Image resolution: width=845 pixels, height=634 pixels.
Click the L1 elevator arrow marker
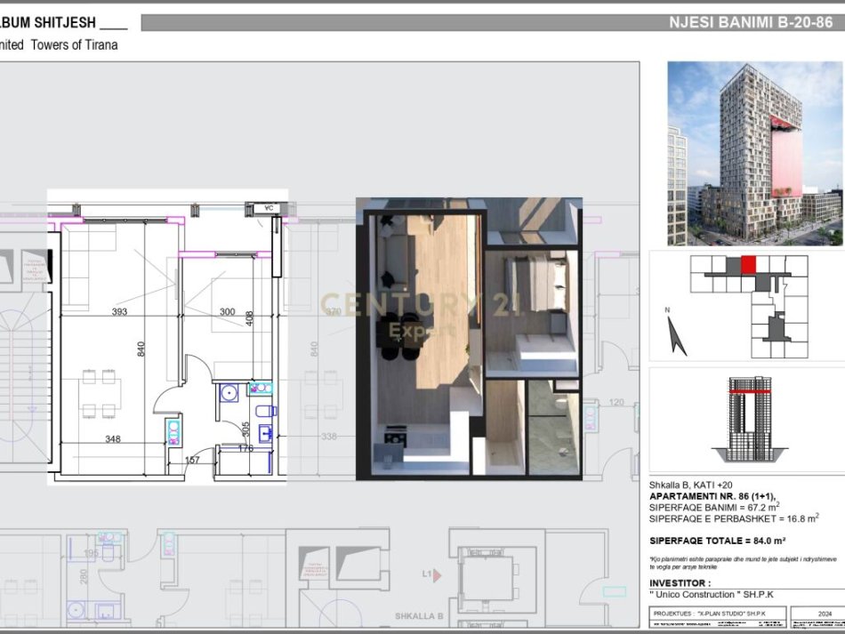click(x=429, y=575)
